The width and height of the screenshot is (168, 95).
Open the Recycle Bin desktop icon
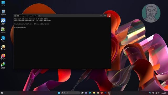[x=3, y=12]
